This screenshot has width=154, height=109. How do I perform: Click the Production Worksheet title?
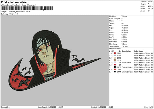pyautogui.click(x=14, y=2)
